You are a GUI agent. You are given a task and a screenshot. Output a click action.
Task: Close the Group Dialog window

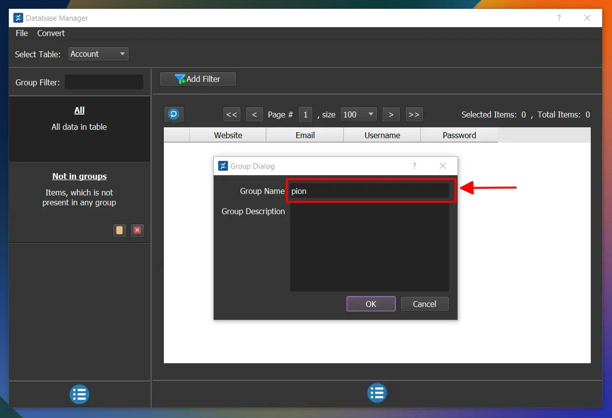click(x=443, y=166)
